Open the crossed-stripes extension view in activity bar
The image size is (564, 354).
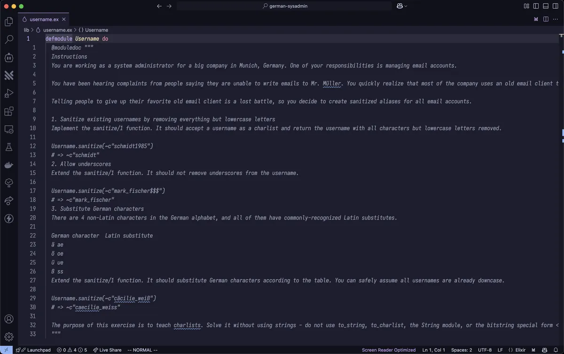tap(9, 75)
